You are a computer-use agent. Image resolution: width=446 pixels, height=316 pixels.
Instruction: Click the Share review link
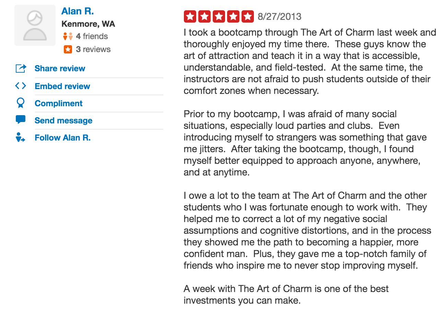[60, 68]
